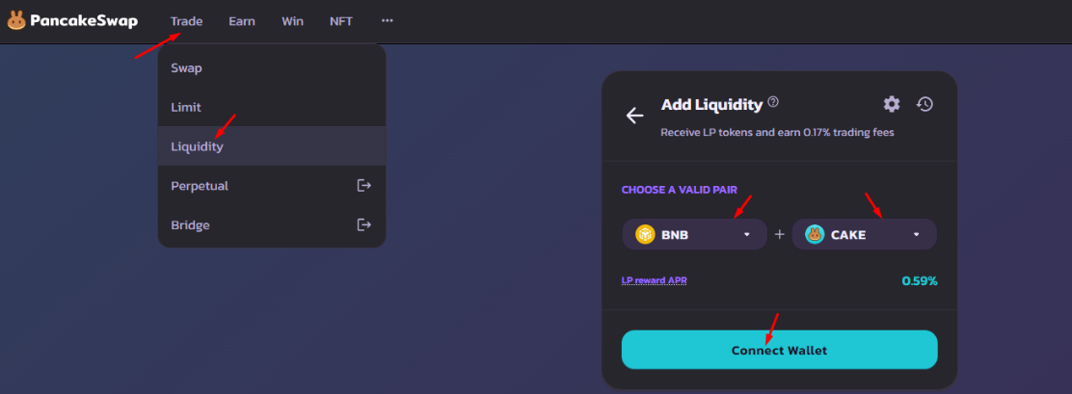Click the Connect Wallet button
The width and height of the screenshot is (1072, 394).
pos(779,350)
